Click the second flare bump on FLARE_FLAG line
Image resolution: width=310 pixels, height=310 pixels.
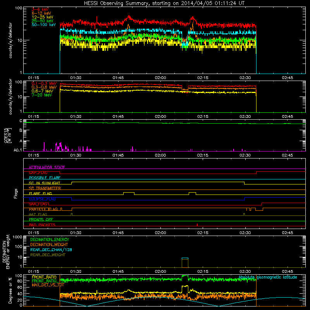[x=192, y=193]
